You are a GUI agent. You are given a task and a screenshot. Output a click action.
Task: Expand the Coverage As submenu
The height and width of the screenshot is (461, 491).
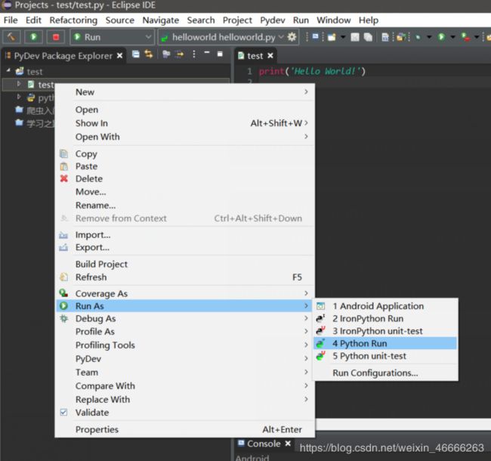pyautogui.click(x=185, y=293)
